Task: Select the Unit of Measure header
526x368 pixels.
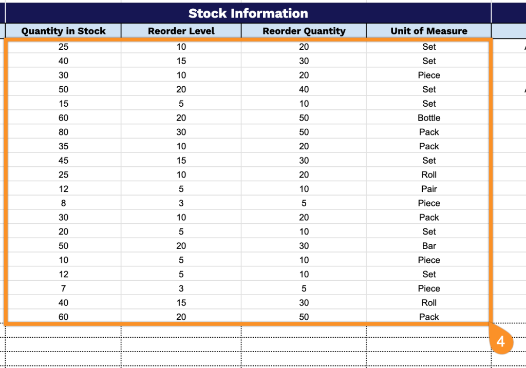Action: 428,31
